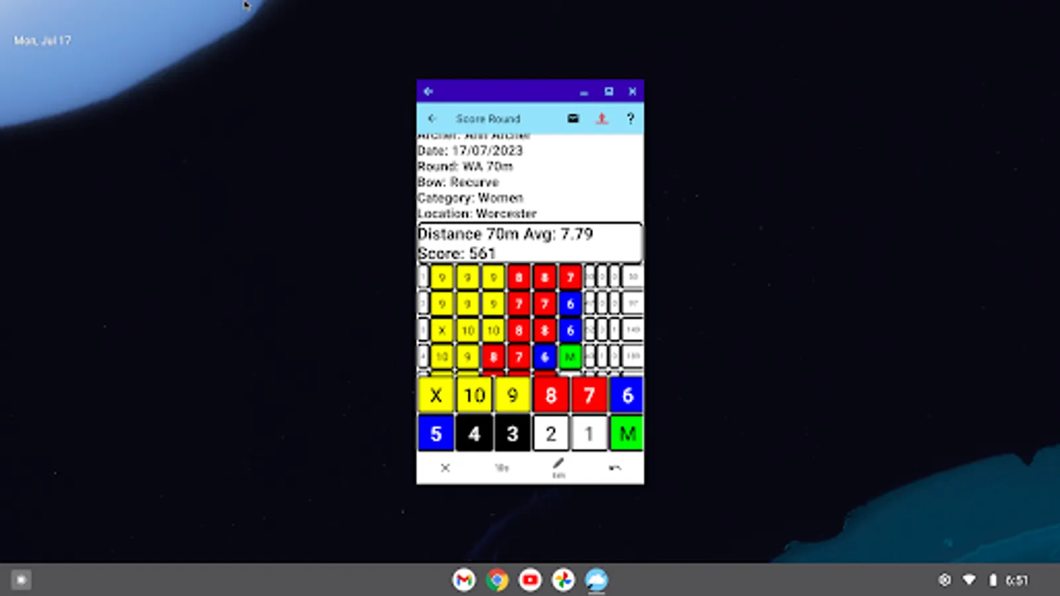Tap the blue 5 keypad button
Viewport: 1060px width, 596px height.
(436, 434)
